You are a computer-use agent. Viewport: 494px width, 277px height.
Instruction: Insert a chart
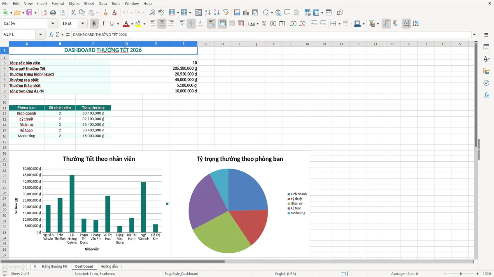pyautogui.click(x=246, y=13)
